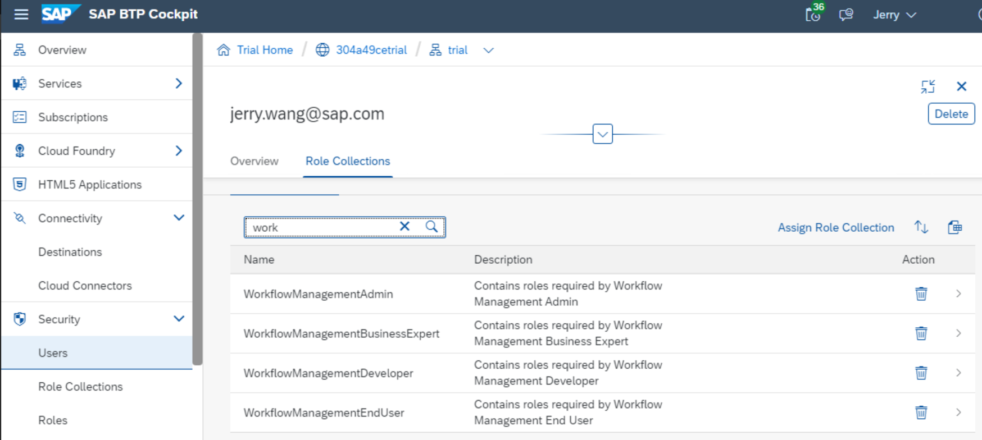Image resolution: width=982 pixels, height=440 pixels.
Task: Click the Description column header
Action: 503,259
